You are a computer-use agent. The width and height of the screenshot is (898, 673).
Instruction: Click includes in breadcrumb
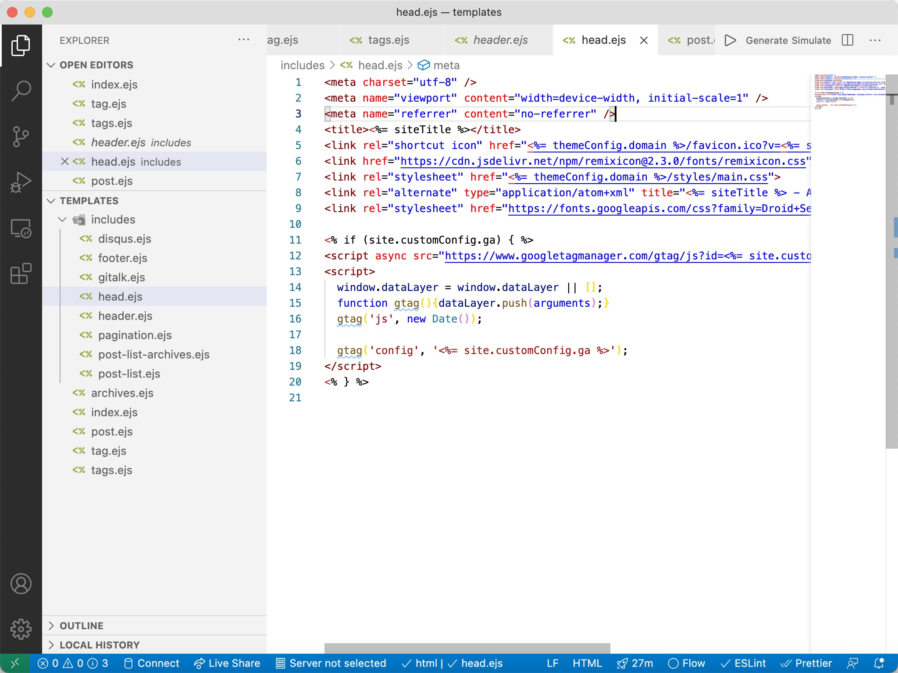tap(303, 65)
